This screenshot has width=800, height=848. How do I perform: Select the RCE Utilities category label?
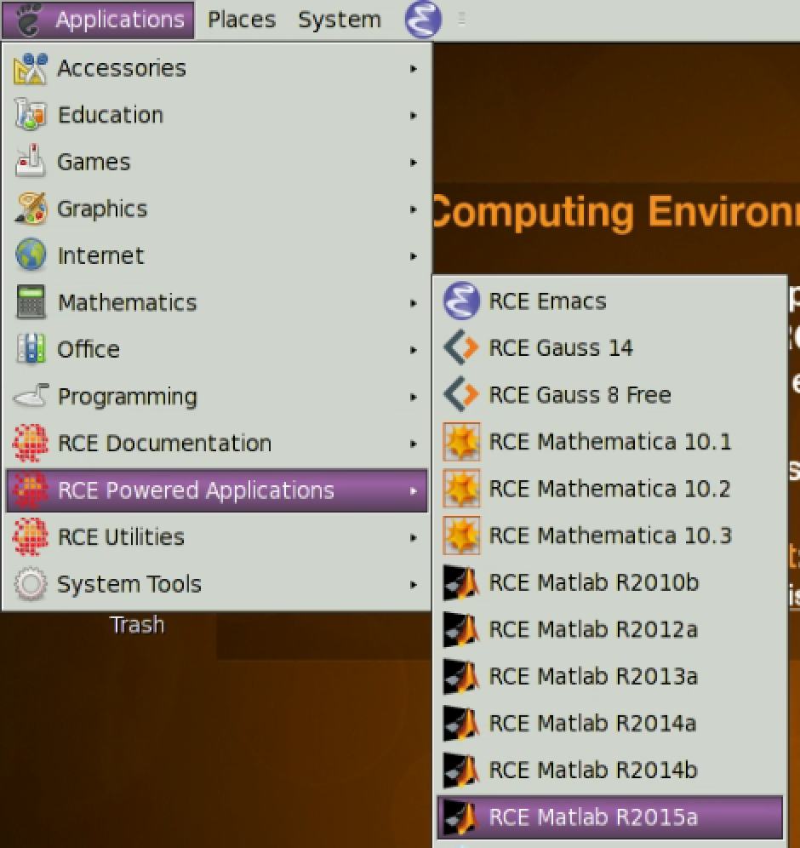point(121,537)
